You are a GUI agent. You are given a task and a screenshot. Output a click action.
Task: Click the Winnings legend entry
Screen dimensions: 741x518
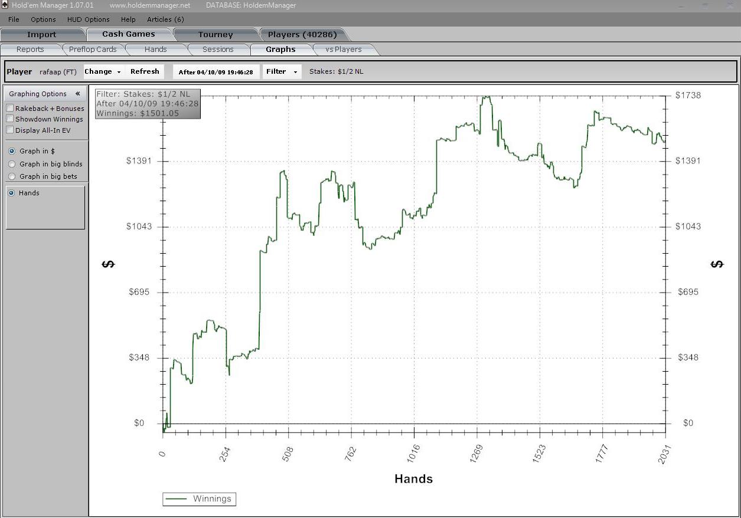point(200,499)
